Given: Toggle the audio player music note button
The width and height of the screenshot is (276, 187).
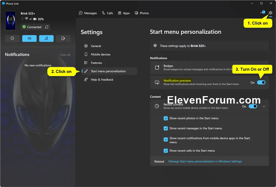Looking at the screenshot, I should [x=46, y=38].
